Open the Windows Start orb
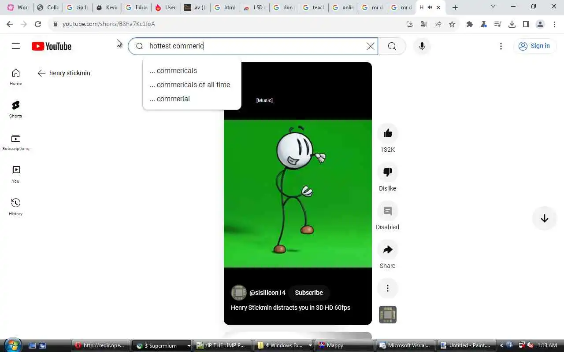This screenshot has width=564, height=352. (x=12, y=345)
